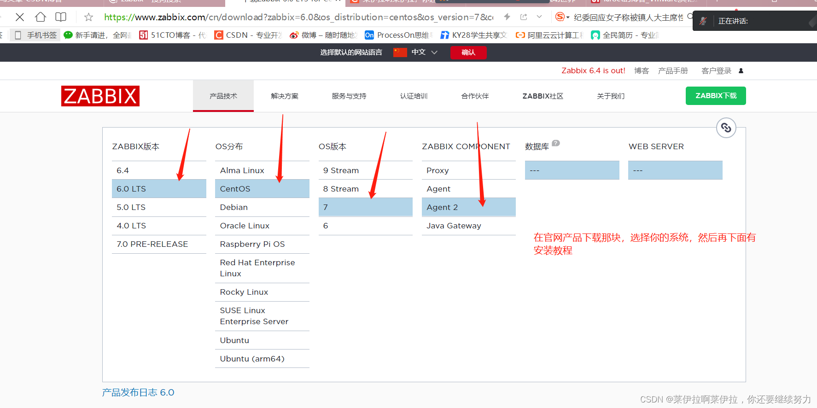Open the Zabbix 6.4 is out! link

pos(593,71)
